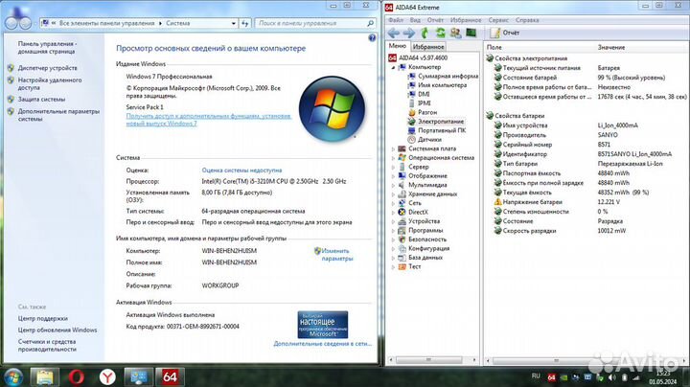Open the Вид menu in AIDA64
The width and height of the screenshot is (690, 387).
(415, 20)
